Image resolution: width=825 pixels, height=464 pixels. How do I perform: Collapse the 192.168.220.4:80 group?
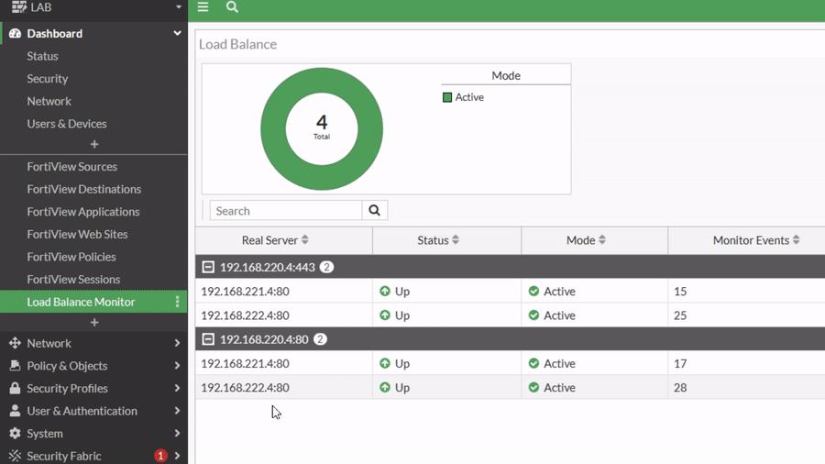coord(208,338)
